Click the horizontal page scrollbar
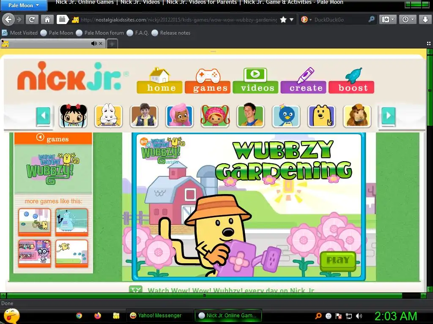This screenshot has width=433, height=324. coord(204,296)
